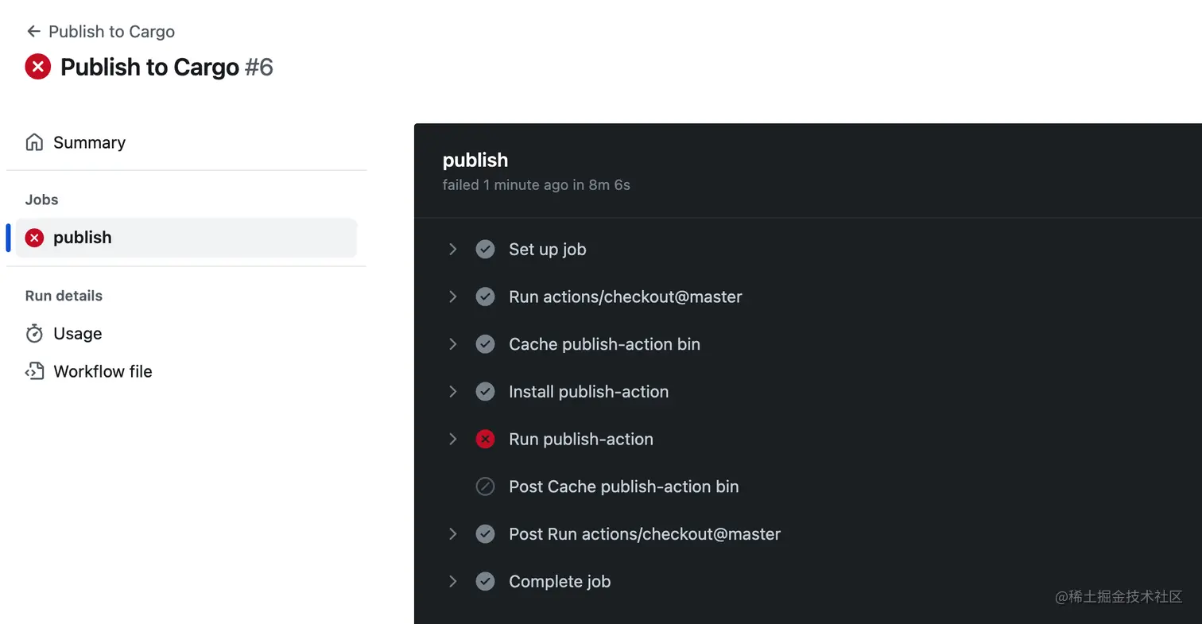Select the success checkmark for Set up job
Image resolution: width=1202 pixels, height=624 pixels.
pyautogui.click(x=485, y=249)
